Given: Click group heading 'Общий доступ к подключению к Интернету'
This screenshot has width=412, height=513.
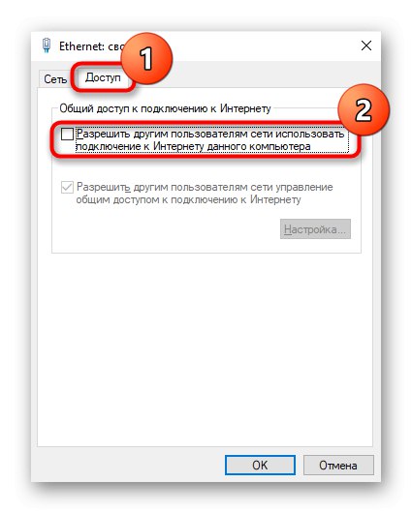Looking at the screenshot, I should [x=165, y=108].
